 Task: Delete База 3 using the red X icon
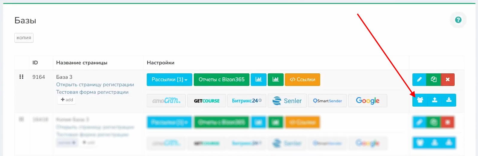tap(447, 80)
